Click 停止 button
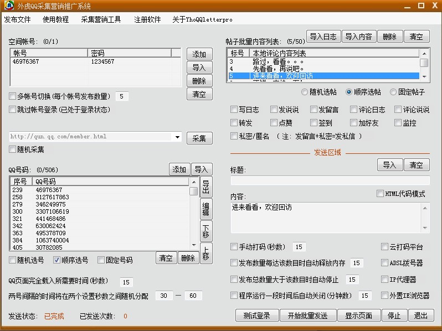This screenshot has width=442, height=331. 394,316
